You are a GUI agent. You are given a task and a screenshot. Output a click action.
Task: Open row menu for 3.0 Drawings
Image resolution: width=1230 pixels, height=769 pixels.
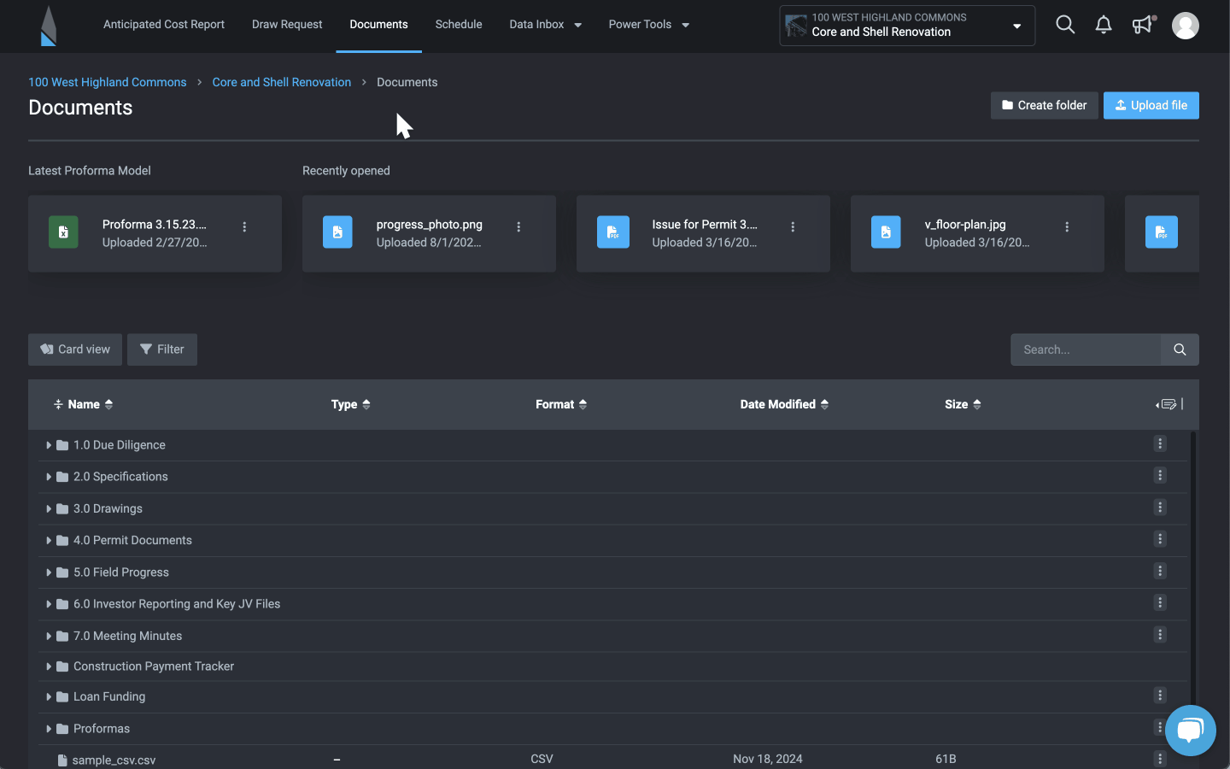tap(1160, 508)
